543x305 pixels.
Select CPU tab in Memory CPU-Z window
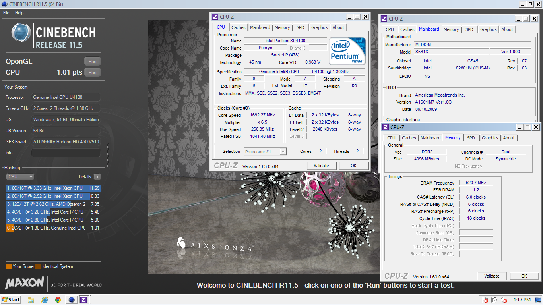(392, 138)
